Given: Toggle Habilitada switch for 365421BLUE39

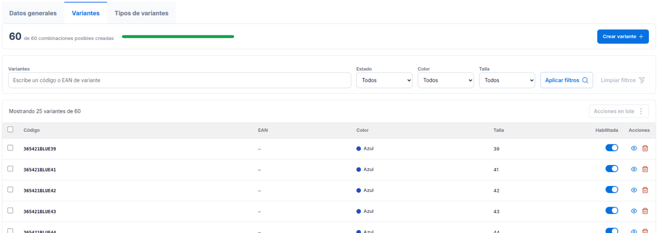Looking at the screenshot, I should (612, 148).
